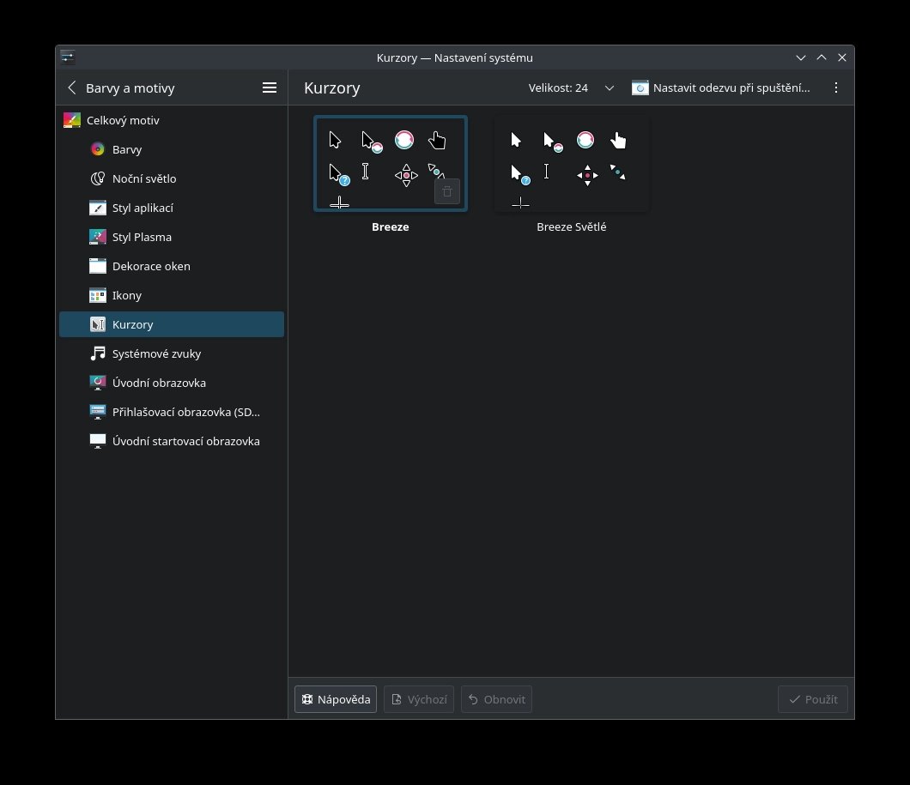Open Ikony section via its icon
The width and height of the screenshot is (910, 785).
pos(98,295)
